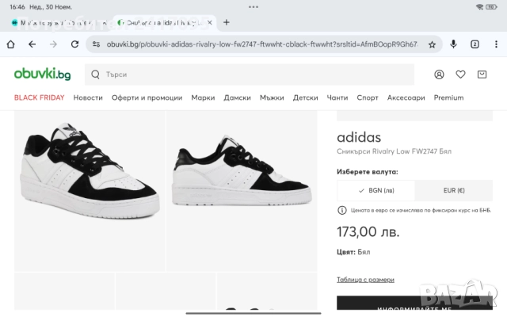Screen dimensions: 507x317
Task: Click the URL address bar
Action: (x=262, y=44)
